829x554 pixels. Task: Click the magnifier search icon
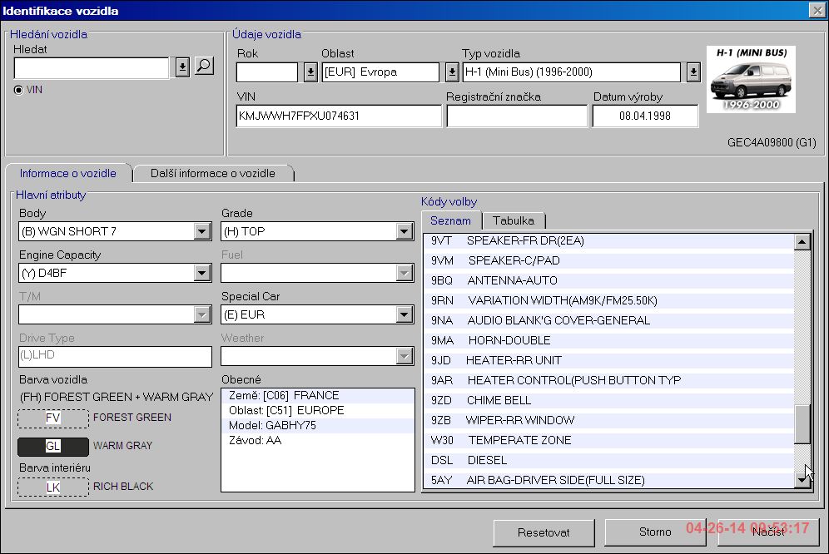click(204, 66)
